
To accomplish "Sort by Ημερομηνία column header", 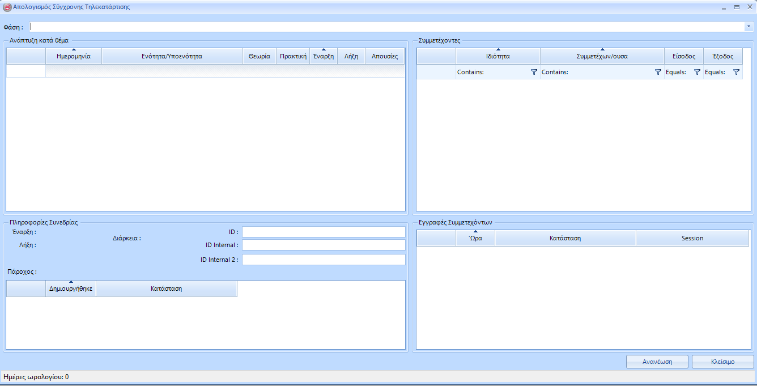I will pyautogui.click(x=74, y=56).
